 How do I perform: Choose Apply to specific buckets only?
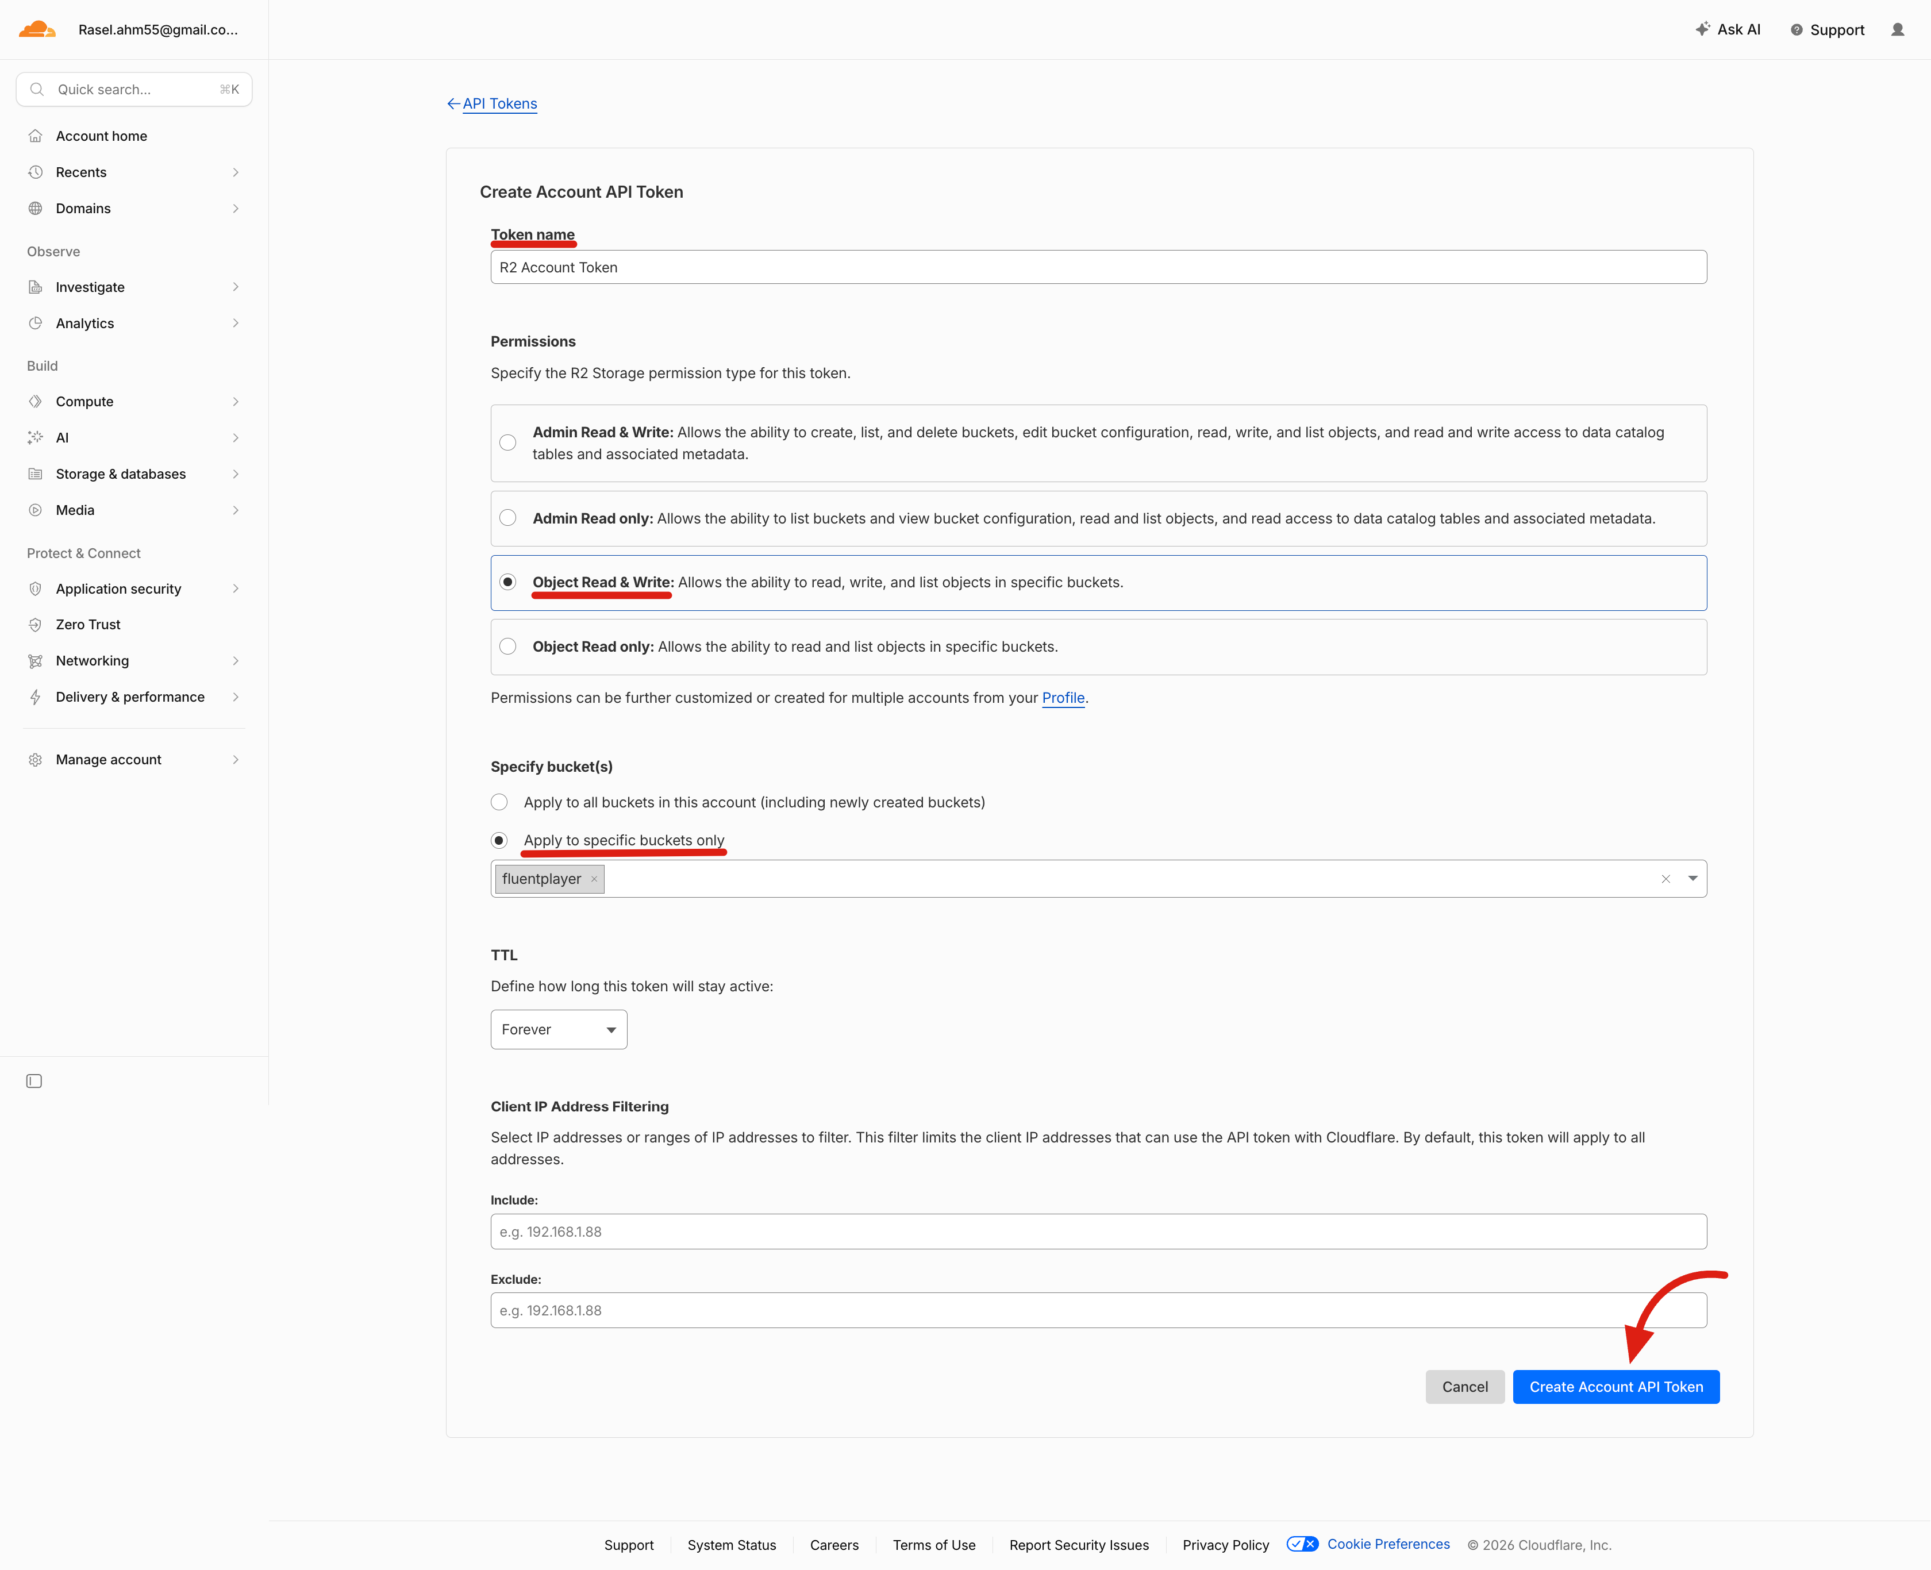499,840
